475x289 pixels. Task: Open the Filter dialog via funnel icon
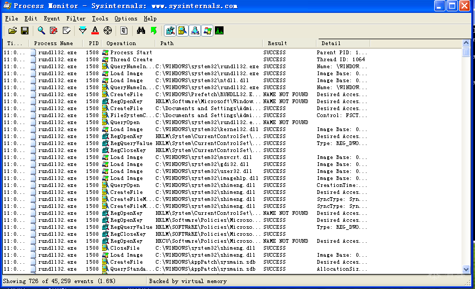pyautogui.click(x=82, y=31)
